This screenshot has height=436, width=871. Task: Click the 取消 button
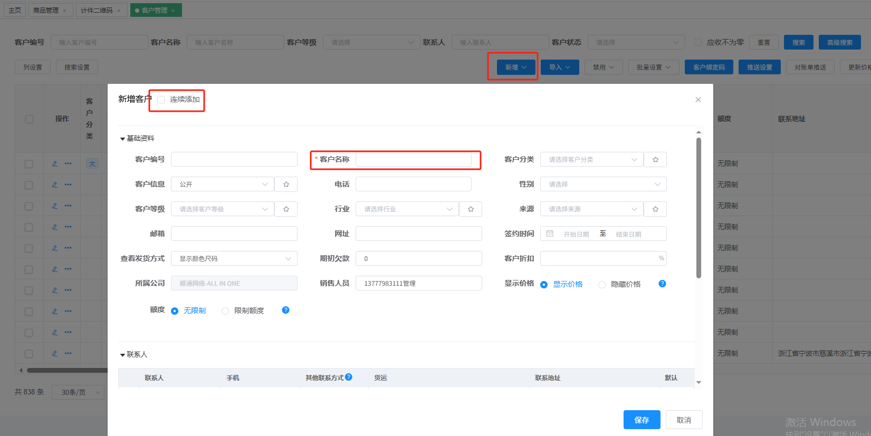click(684, 420)
